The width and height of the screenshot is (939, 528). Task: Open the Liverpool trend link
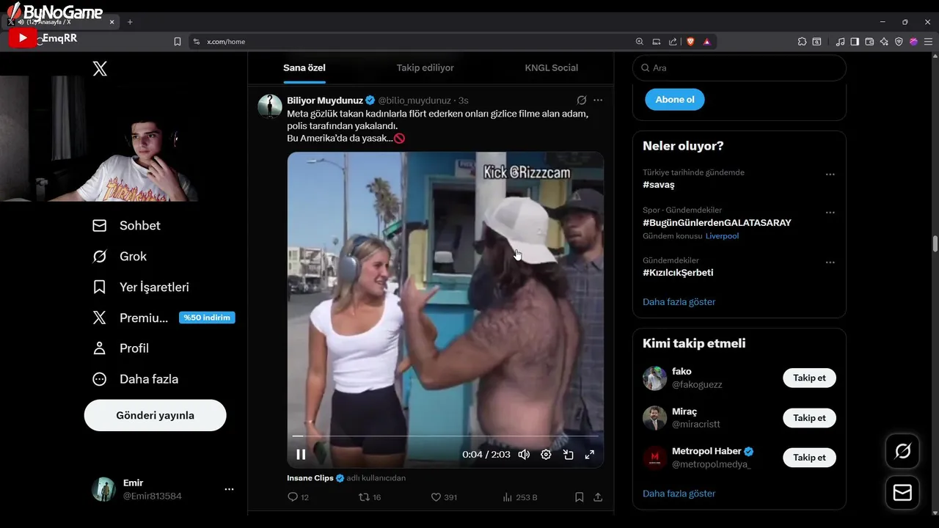(x=722, y=236)
